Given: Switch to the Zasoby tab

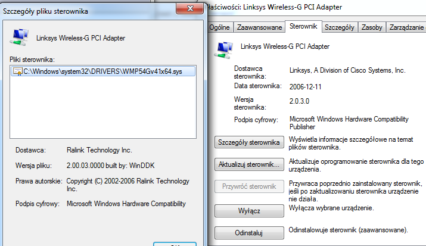Looking at the screenshot, I should click(x=372, y=27).
